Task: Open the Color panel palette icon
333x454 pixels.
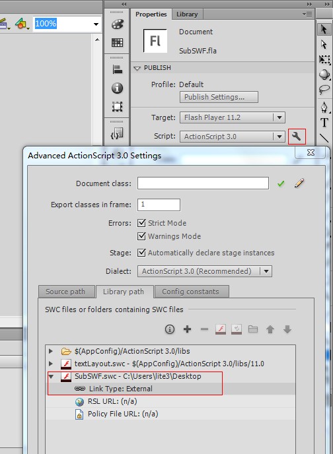Action: coord(117,24)
